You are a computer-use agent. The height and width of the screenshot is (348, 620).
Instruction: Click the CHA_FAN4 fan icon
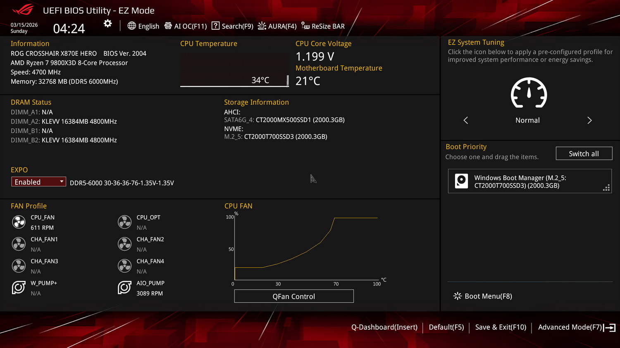[x=124, y=266]
